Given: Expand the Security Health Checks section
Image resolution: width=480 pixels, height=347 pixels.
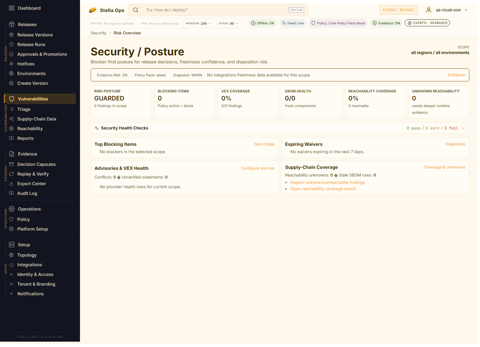Looking at the screenshot, I should pos(463,128).
